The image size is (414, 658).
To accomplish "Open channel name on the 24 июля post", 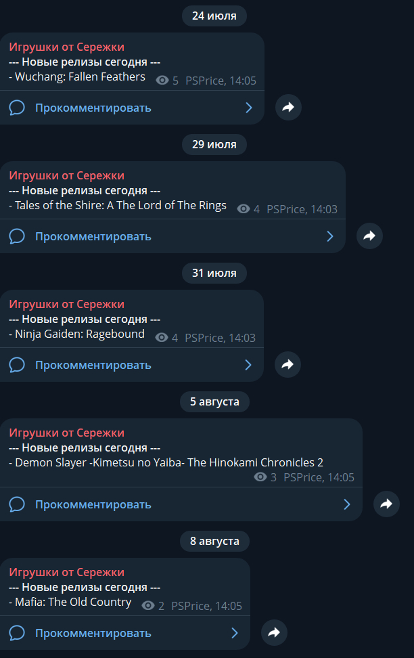I will coord(66,47).
